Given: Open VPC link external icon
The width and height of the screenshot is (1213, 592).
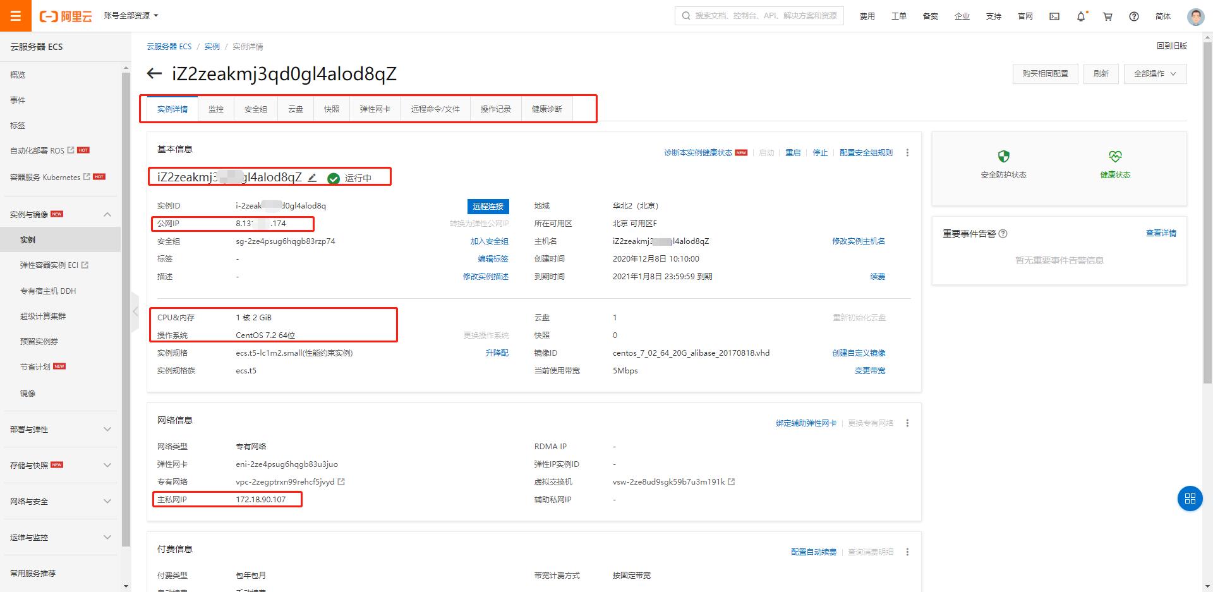Looking at the screenshot, I should click(x=342, y=482).
